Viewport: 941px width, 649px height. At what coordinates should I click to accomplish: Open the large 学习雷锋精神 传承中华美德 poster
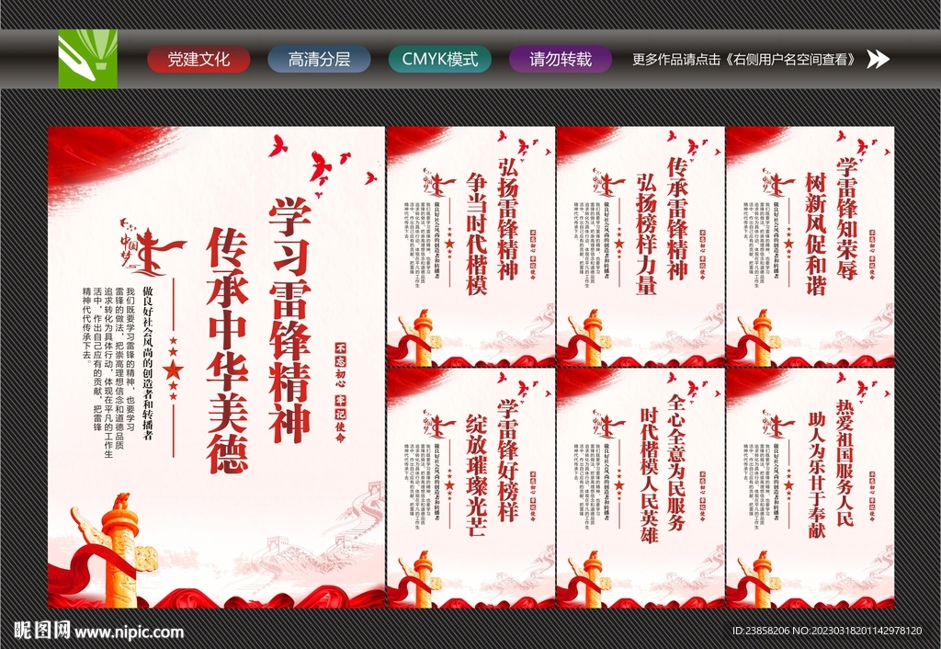216,367
